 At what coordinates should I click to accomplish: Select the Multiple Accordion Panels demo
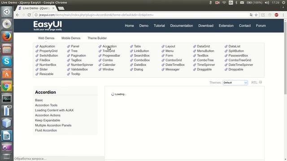tap(53, 125)
